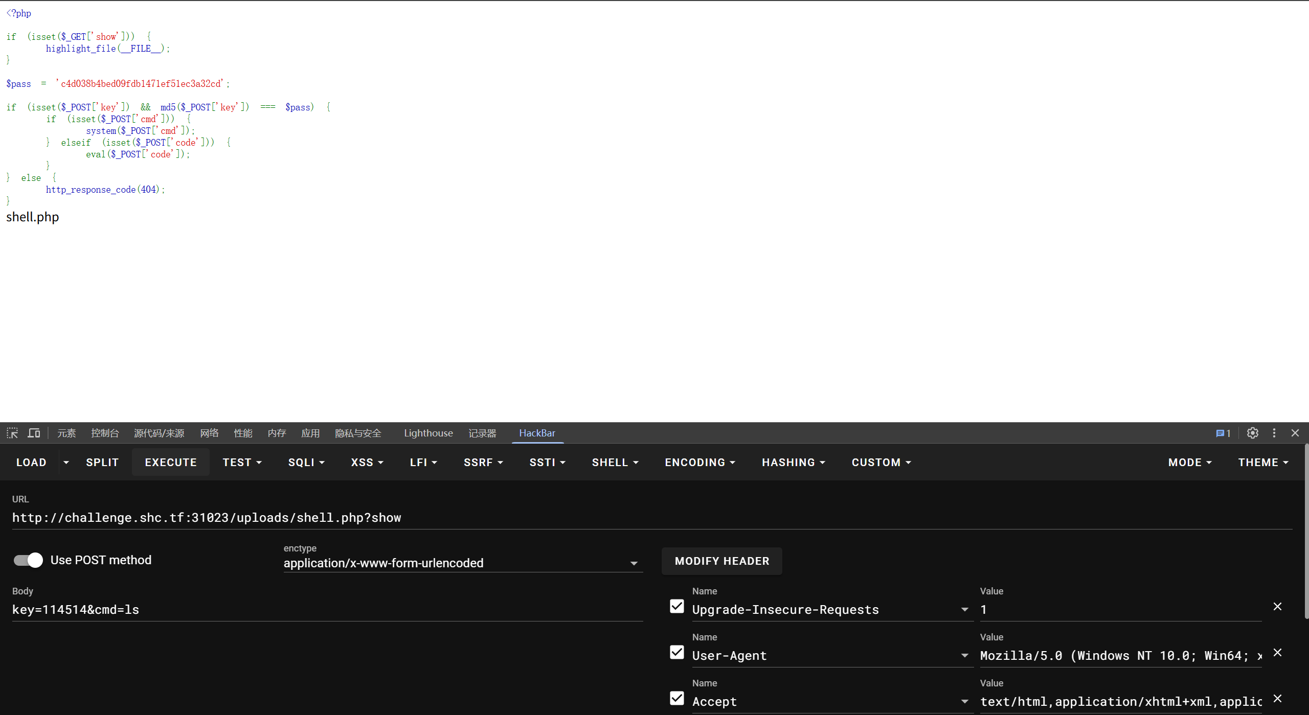Uncheck the Accept header checkbox
Image resolution: width=1309 pixels, height=715 pixels.
676,698
